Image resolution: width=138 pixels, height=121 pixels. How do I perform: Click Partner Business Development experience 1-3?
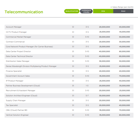(87, 86)
